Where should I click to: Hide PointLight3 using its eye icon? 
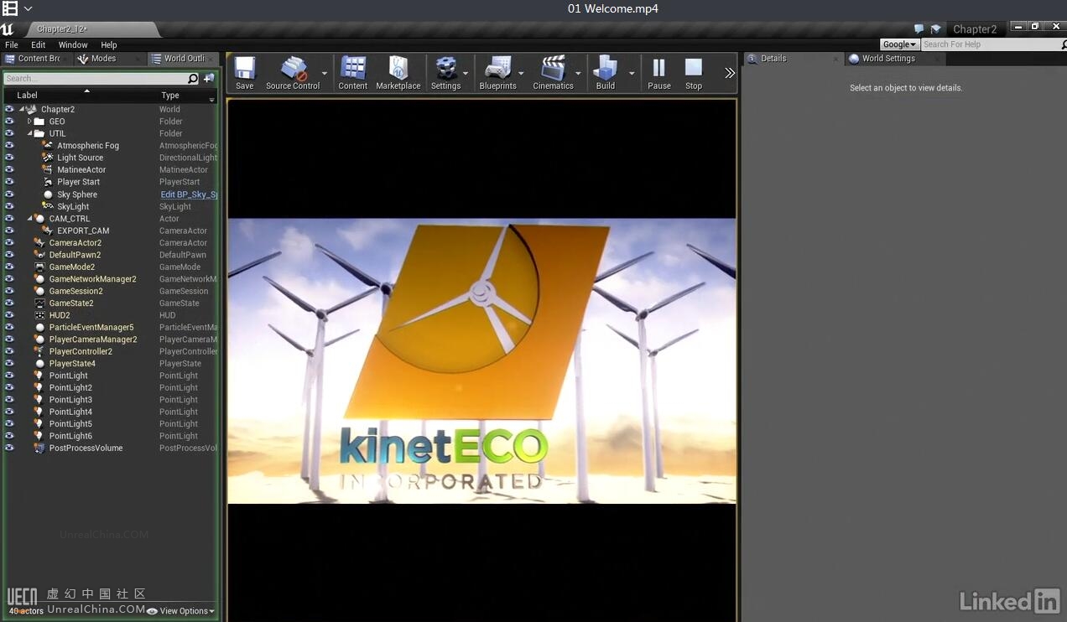tap(9, 400)
